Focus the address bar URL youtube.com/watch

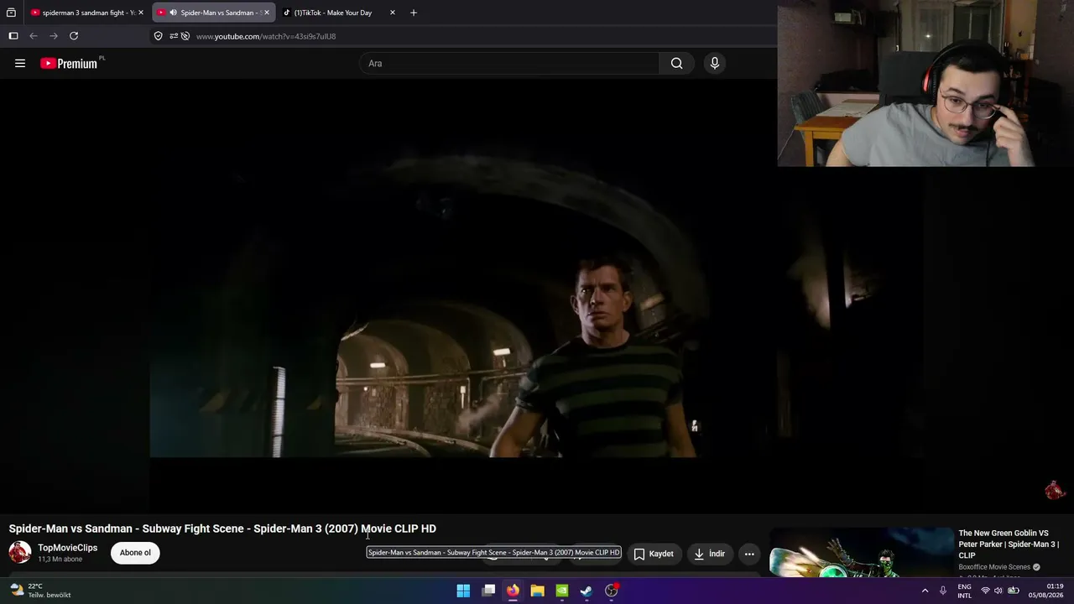tap(266, 36)
